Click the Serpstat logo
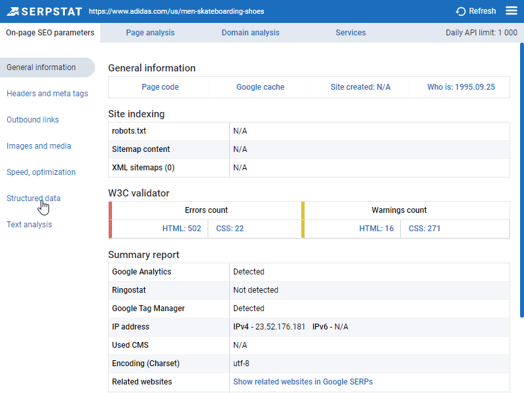This screenshot has height=393, width=524. click(x=44, y=11)
